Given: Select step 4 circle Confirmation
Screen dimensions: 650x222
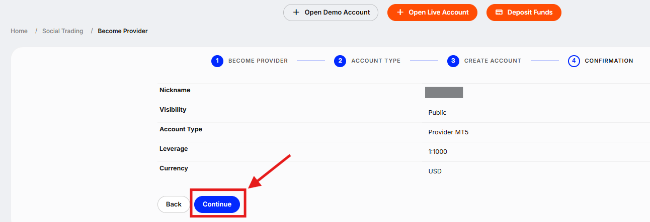Looking at the screenshot, I should pos(574,61).
